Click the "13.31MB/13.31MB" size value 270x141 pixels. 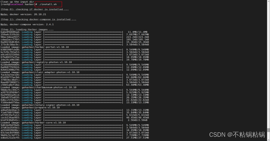[x=137, y=110]
